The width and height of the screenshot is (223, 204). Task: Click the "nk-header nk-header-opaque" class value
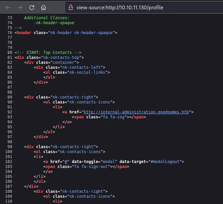point(81,33)
